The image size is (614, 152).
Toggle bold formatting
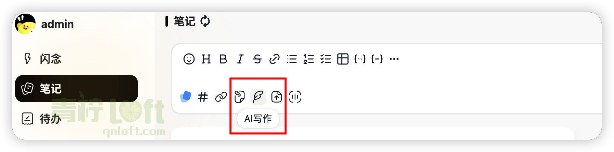tap(223, 59)
